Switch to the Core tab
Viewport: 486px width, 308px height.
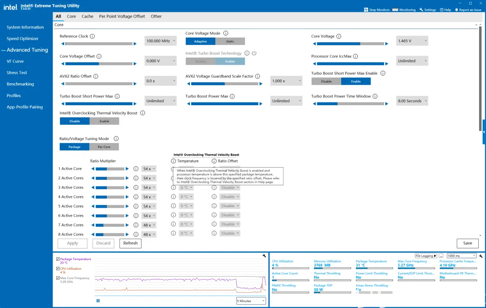tap(71, 16)
